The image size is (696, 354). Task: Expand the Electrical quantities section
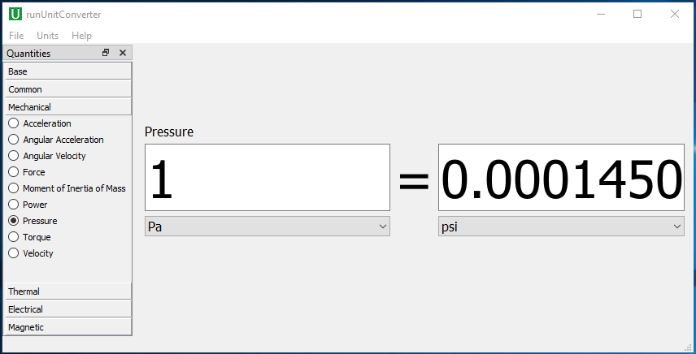coord(68,309)
